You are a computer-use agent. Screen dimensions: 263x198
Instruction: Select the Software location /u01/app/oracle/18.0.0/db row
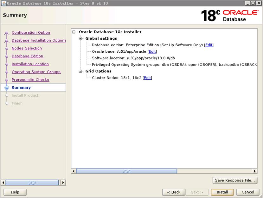coord(133,58)
